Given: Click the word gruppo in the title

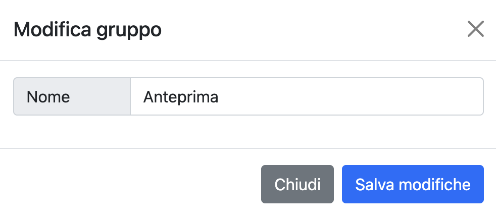Looking at the screenshot, I should (128, 31).
